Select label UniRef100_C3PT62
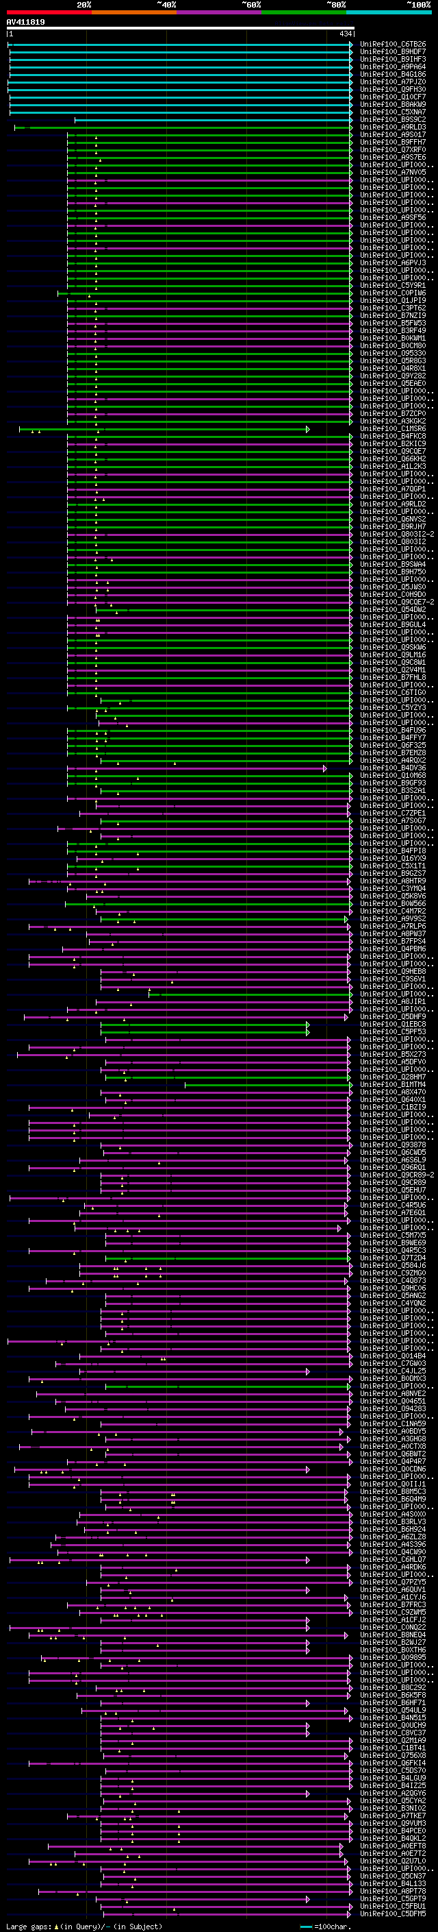 pos(393,308)
